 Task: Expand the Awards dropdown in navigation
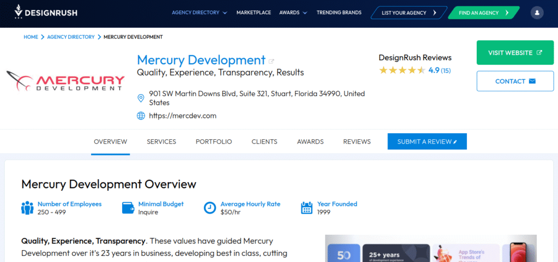(x=293, y=13)
